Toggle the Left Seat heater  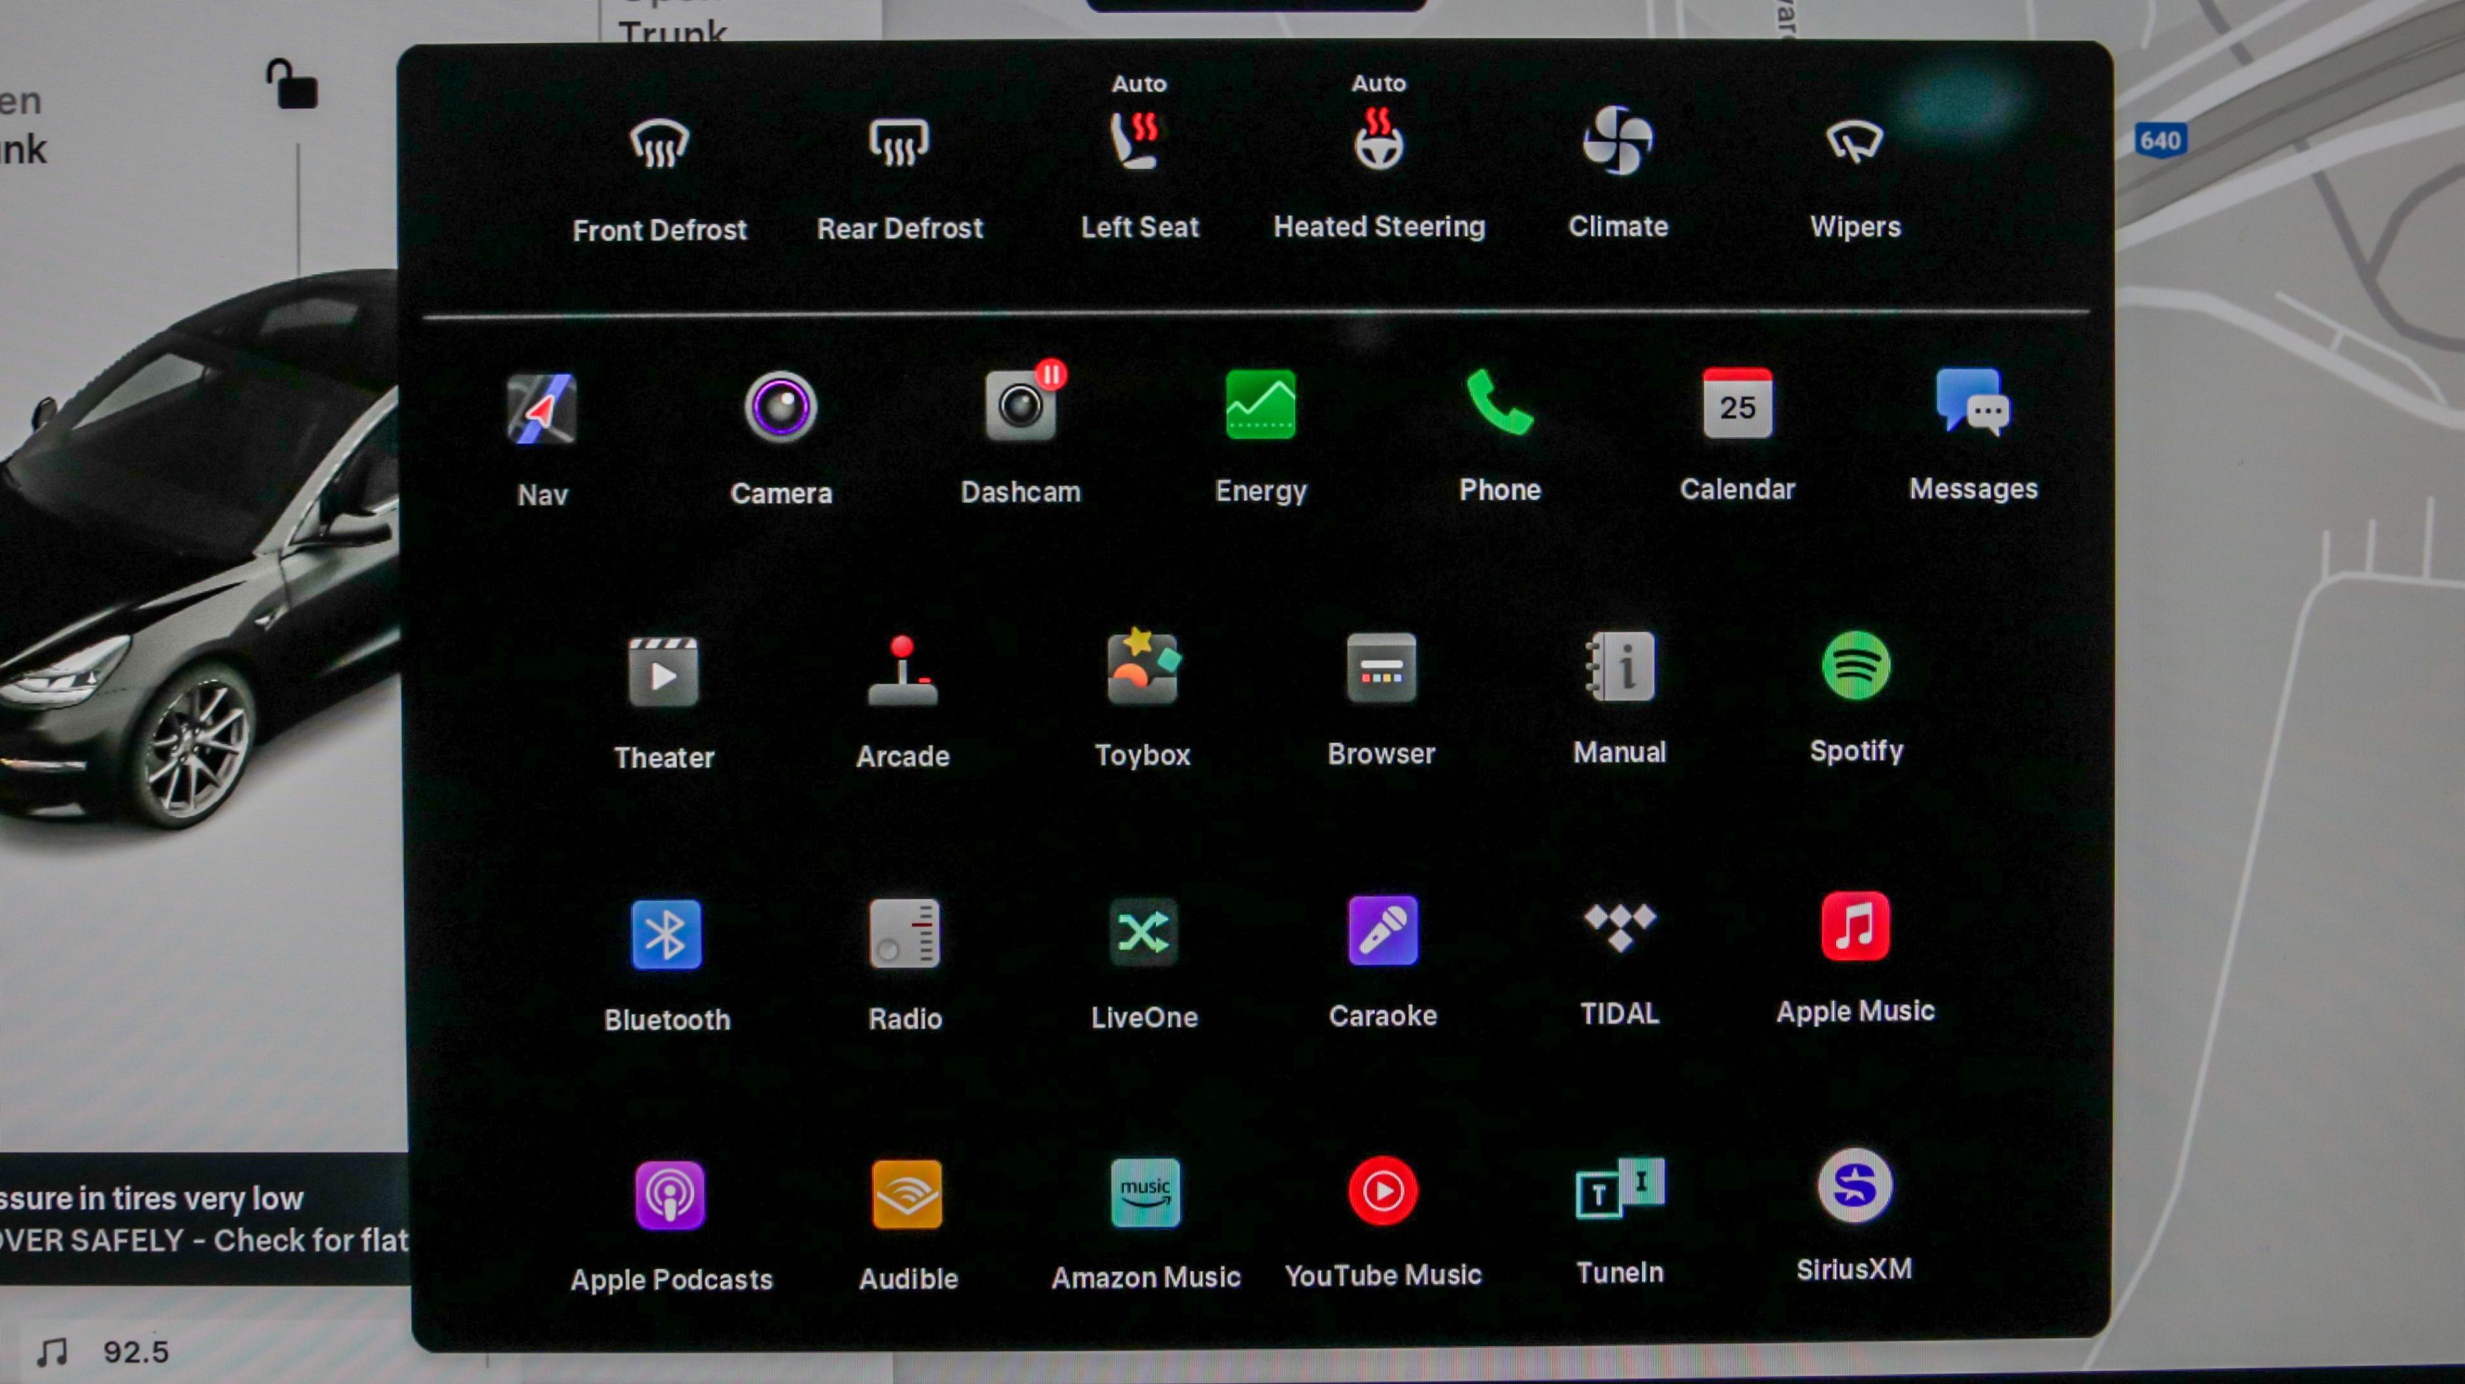click(x=1138, y=142)
